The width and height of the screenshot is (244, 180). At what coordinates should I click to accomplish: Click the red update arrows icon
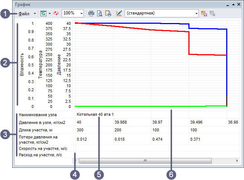pos(56,13)
